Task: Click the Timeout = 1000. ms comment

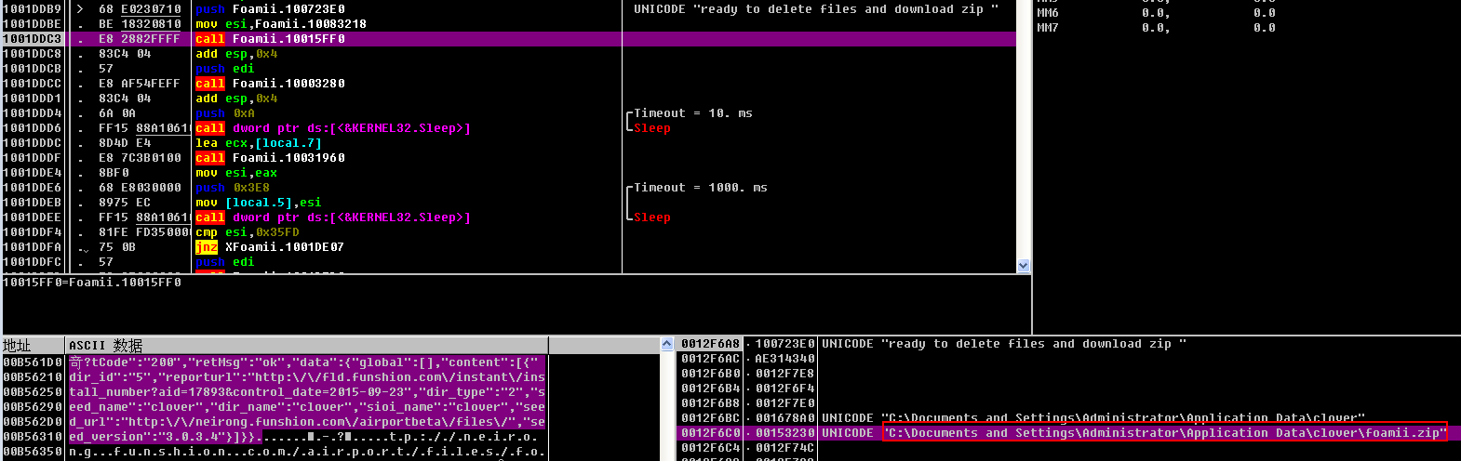Action: pos(700,188)
